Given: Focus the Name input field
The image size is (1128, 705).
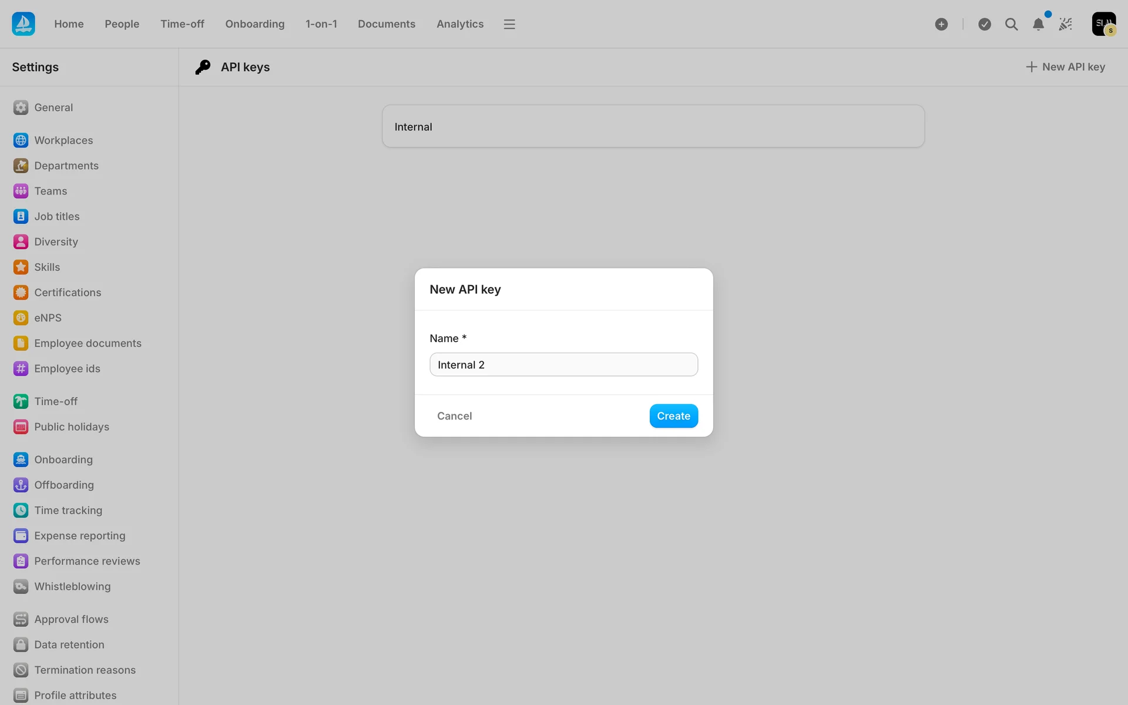Looking at the screenshot, I should (x=563, y=365).
